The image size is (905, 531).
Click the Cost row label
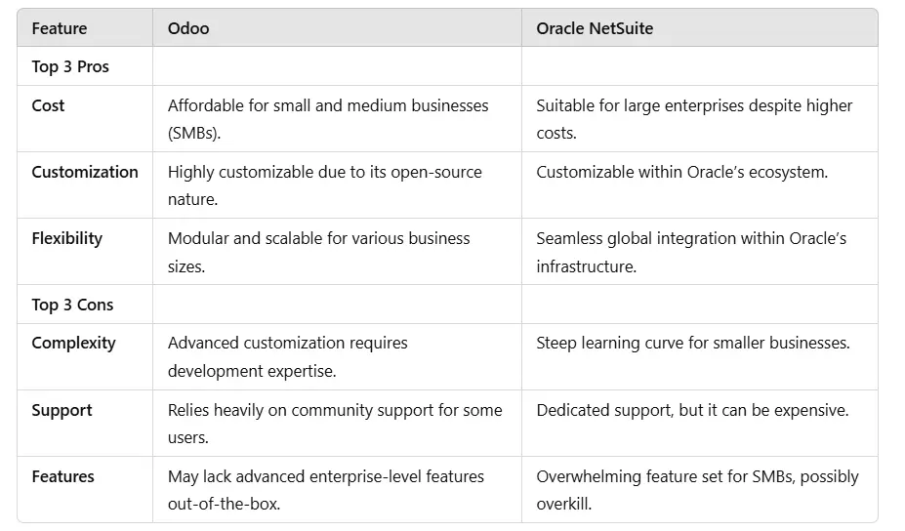click(x=48, y=105)
